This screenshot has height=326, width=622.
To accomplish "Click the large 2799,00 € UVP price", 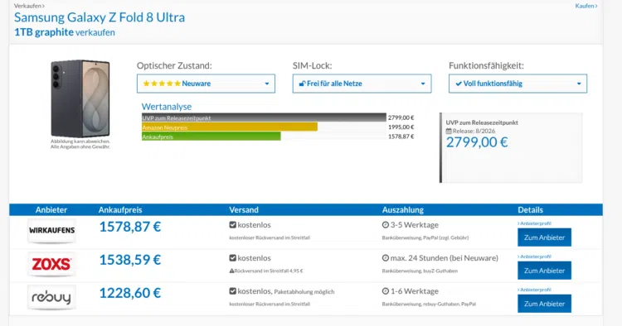I will tap(477, 142).
